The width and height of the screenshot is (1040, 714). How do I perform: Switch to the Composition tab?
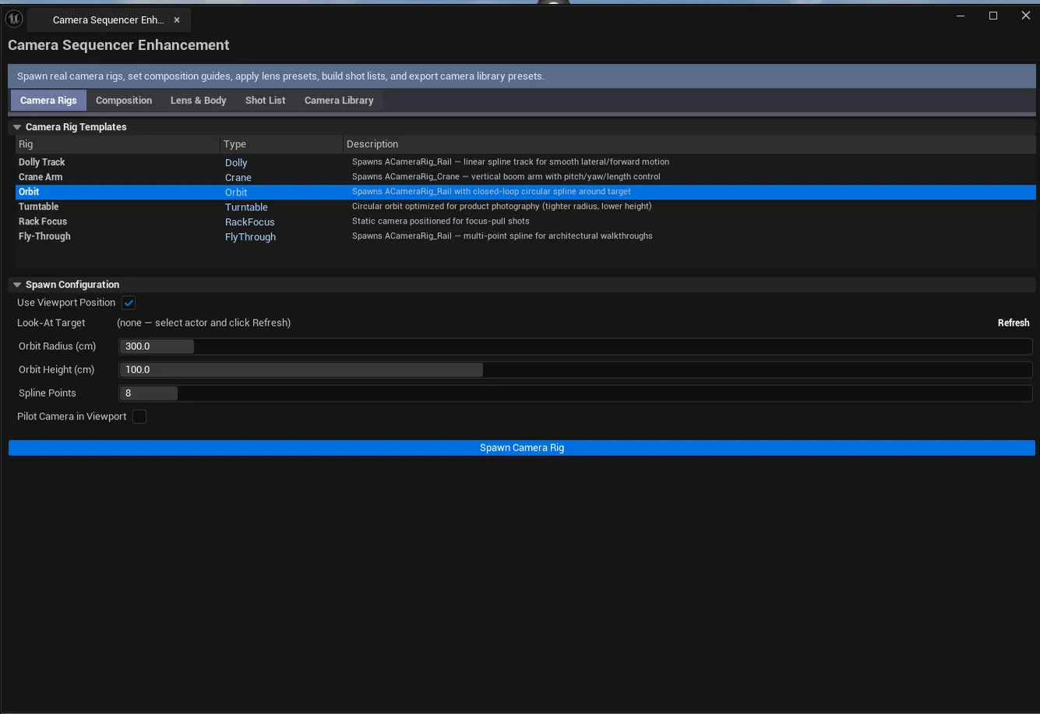pos(124,101)
